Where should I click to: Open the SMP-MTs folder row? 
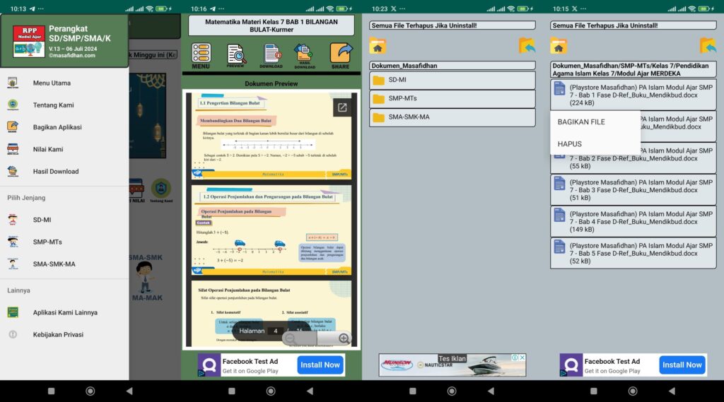click(452, 99)
